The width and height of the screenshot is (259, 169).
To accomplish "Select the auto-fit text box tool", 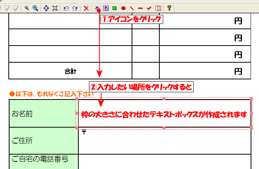I will click(97, 8).
